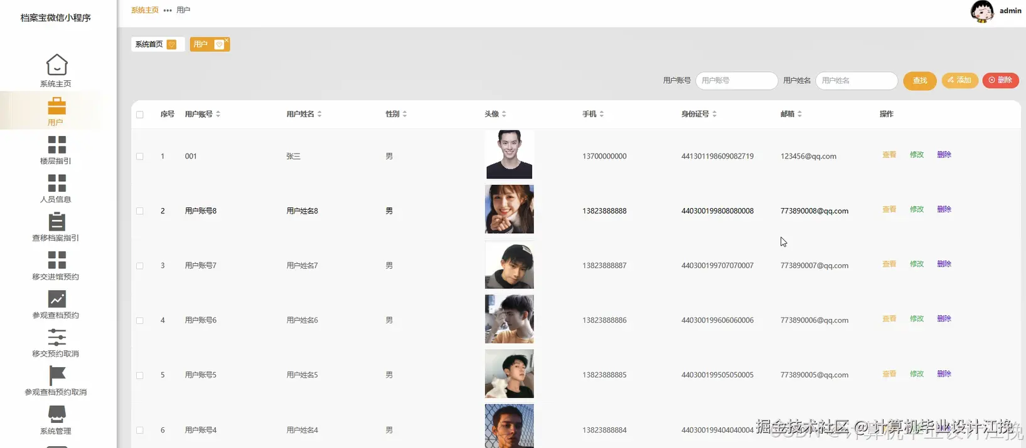The width and height of the screenshot is (1026, 448).
Task: Sort table by 用户账号 column
Action: point(218,114)
